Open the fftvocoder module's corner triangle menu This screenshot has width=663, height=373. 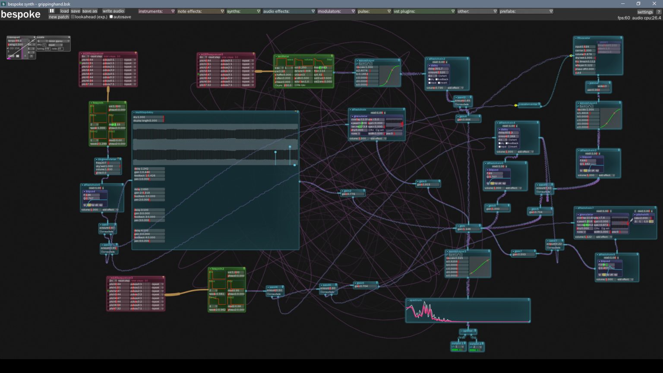621,38
